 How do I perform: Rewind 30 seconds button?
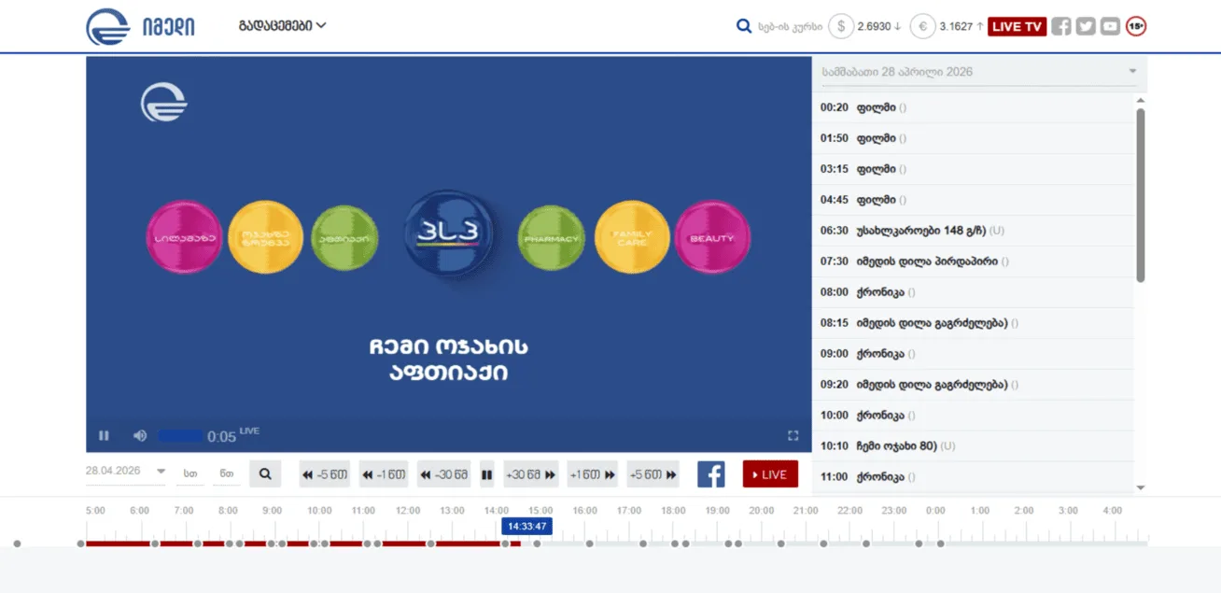tap(444, 474)
